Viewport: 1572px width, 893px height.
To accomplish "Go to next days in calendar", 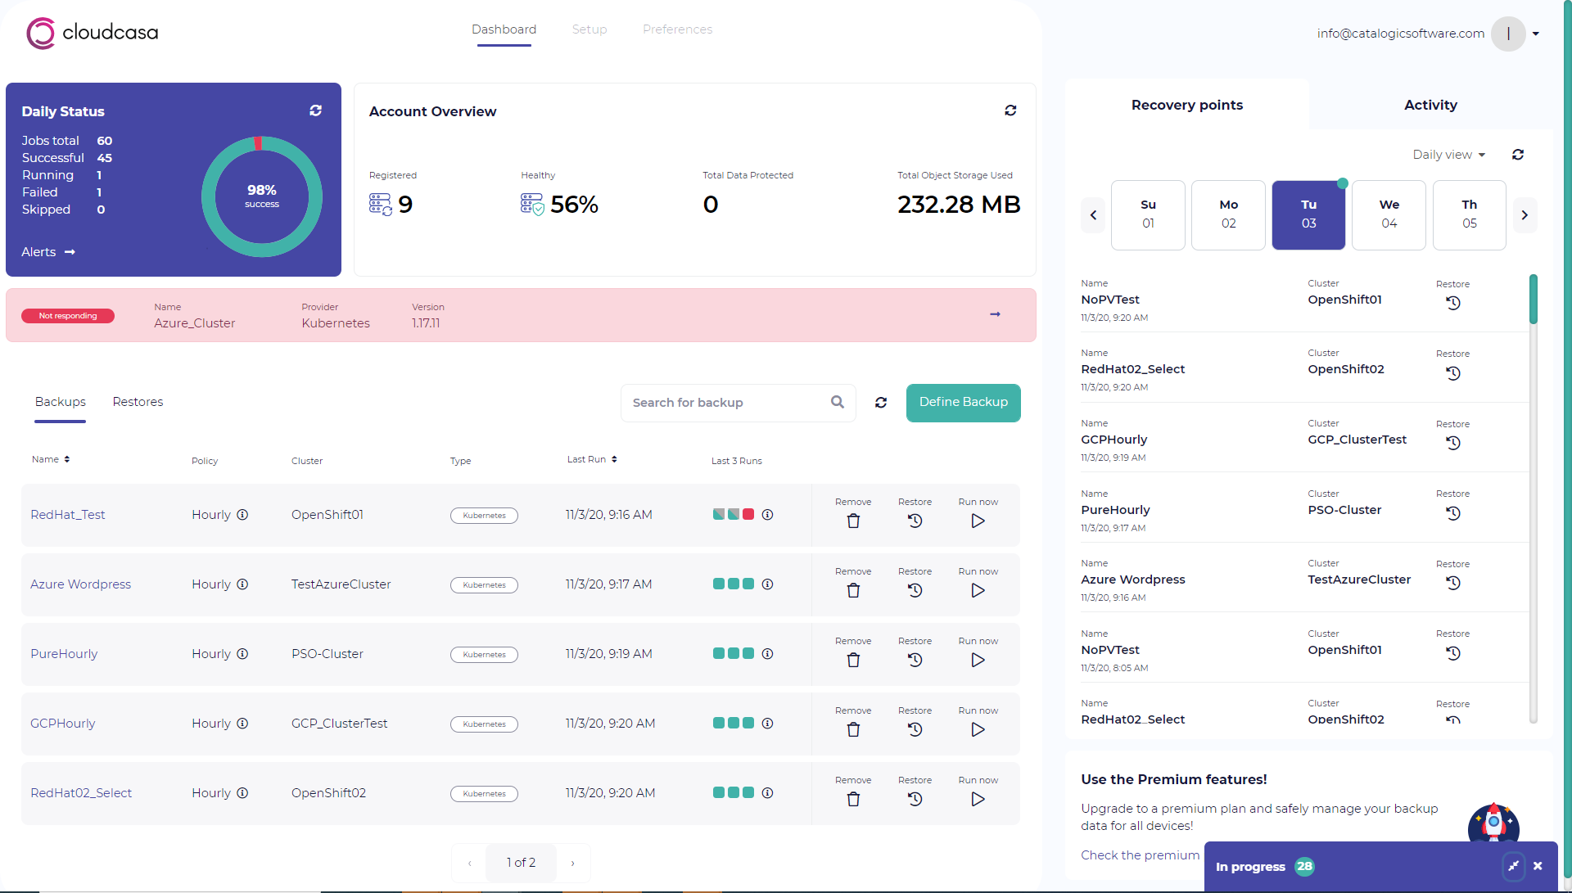I will pos(1525,215).
